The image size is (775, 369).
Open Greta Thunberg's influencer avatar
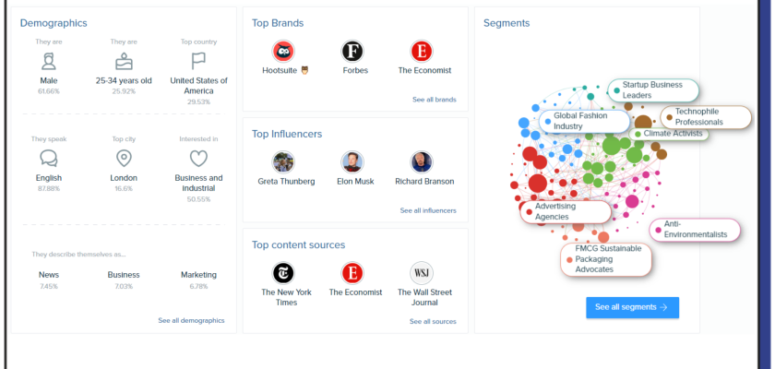point(282,162)
